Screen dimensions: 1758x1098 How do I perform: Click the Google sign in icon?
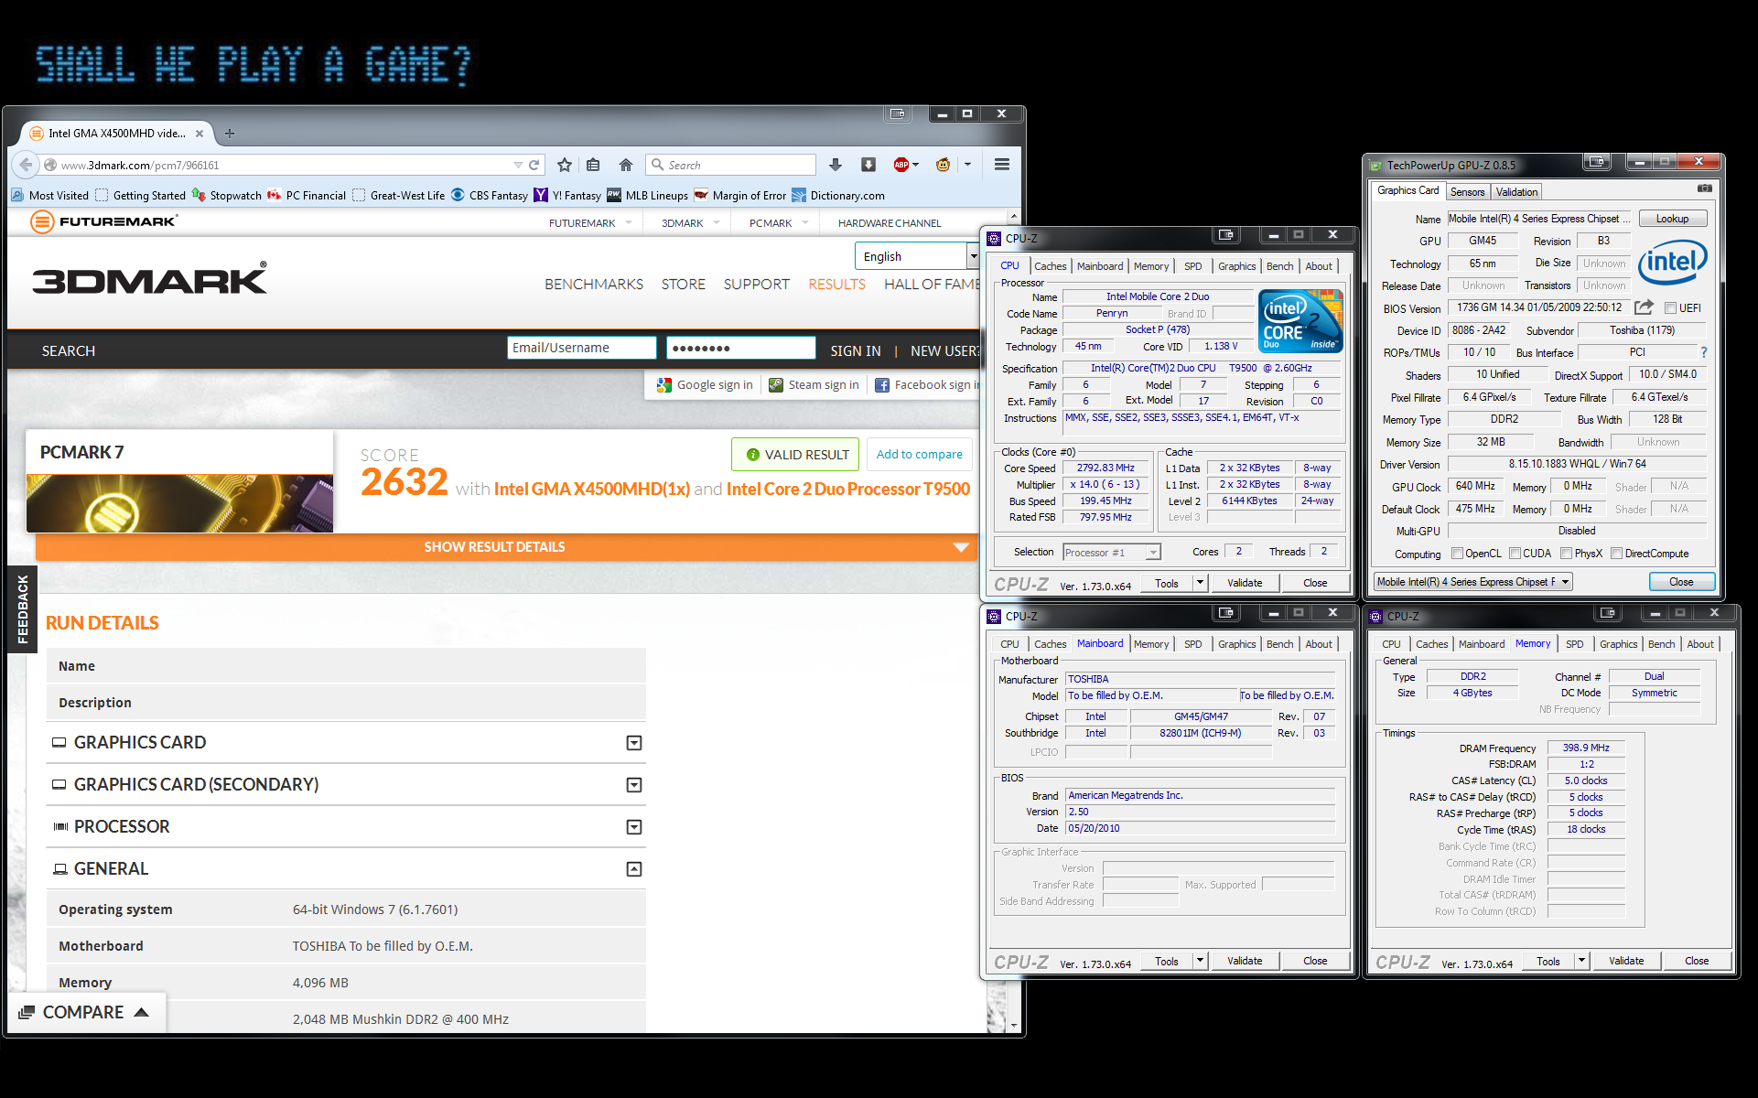664,385
